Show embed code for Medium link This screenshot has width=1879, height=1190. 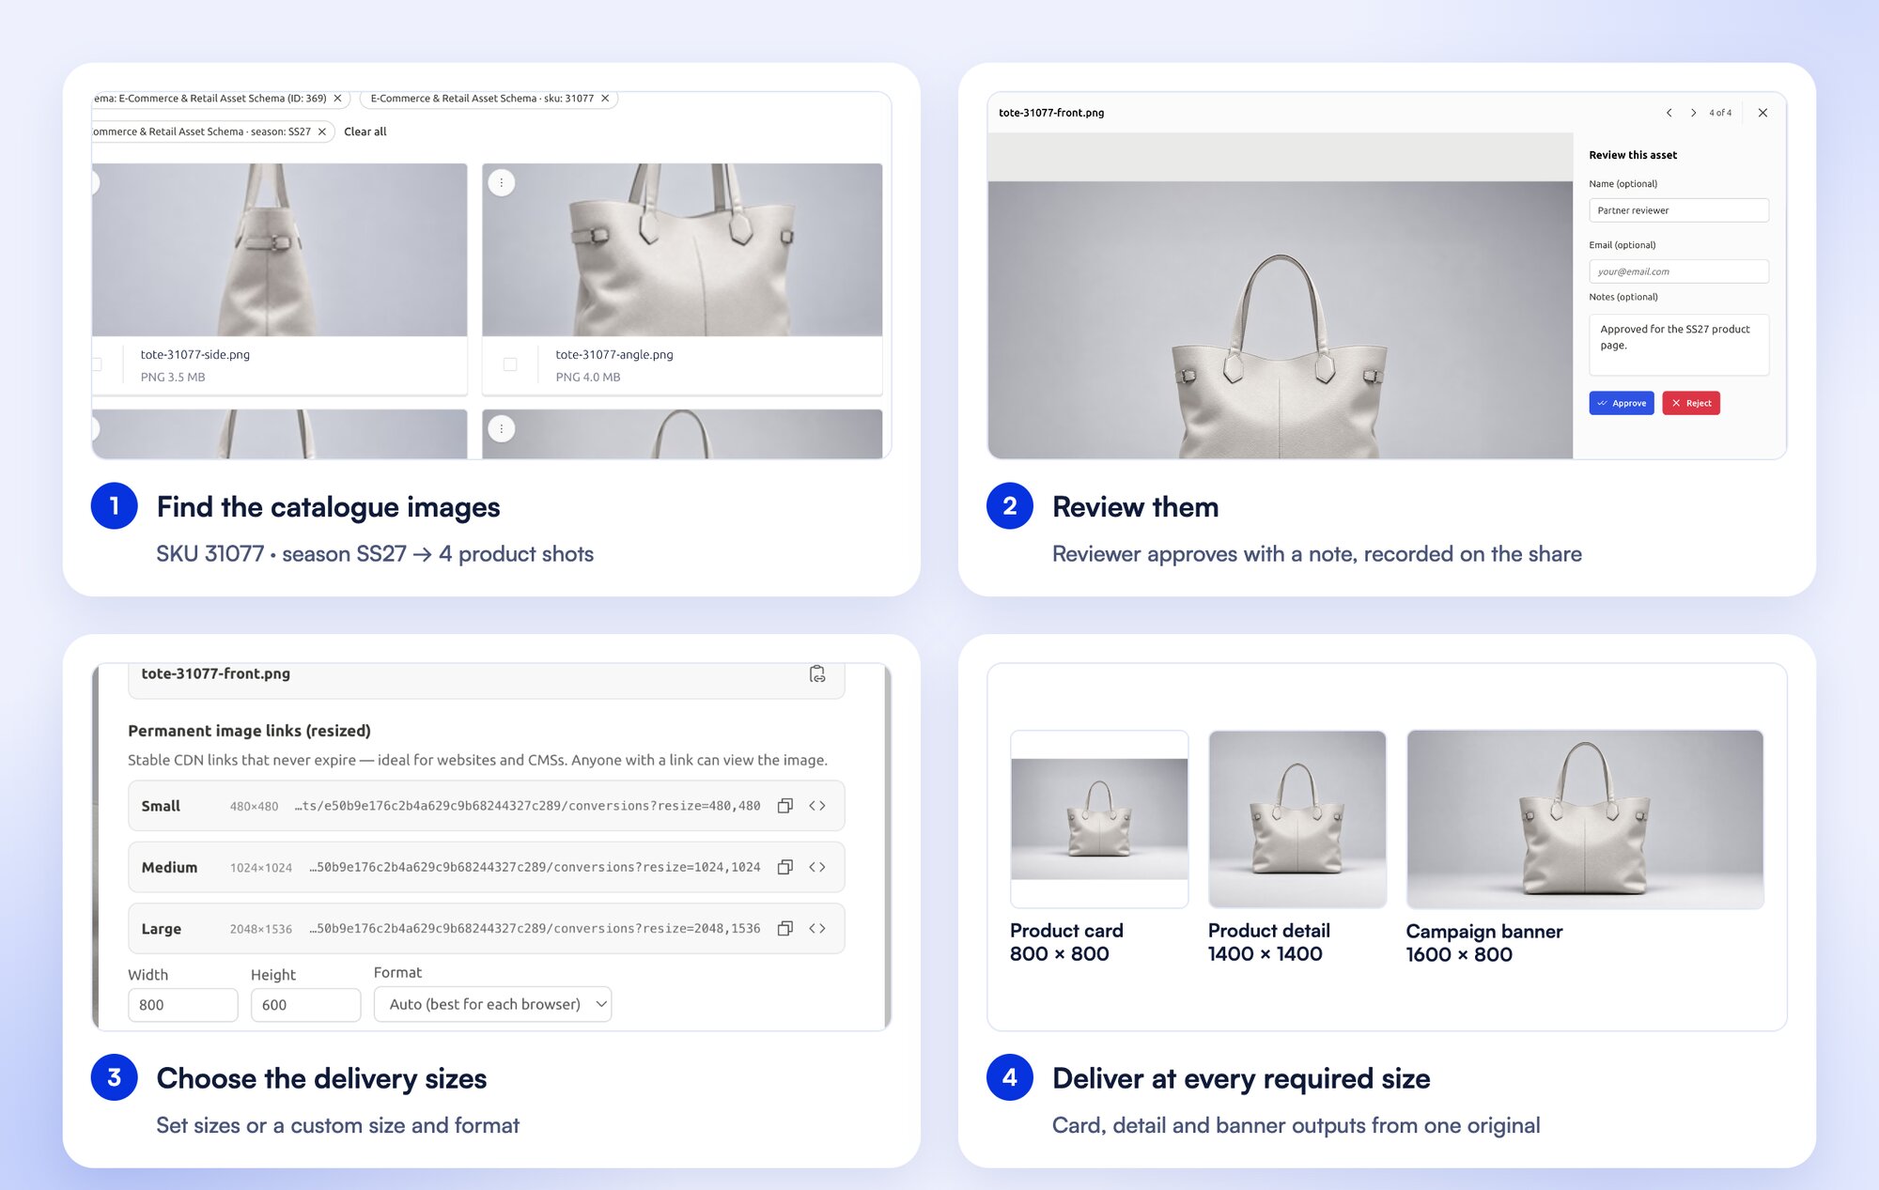(x=817, y=867)
